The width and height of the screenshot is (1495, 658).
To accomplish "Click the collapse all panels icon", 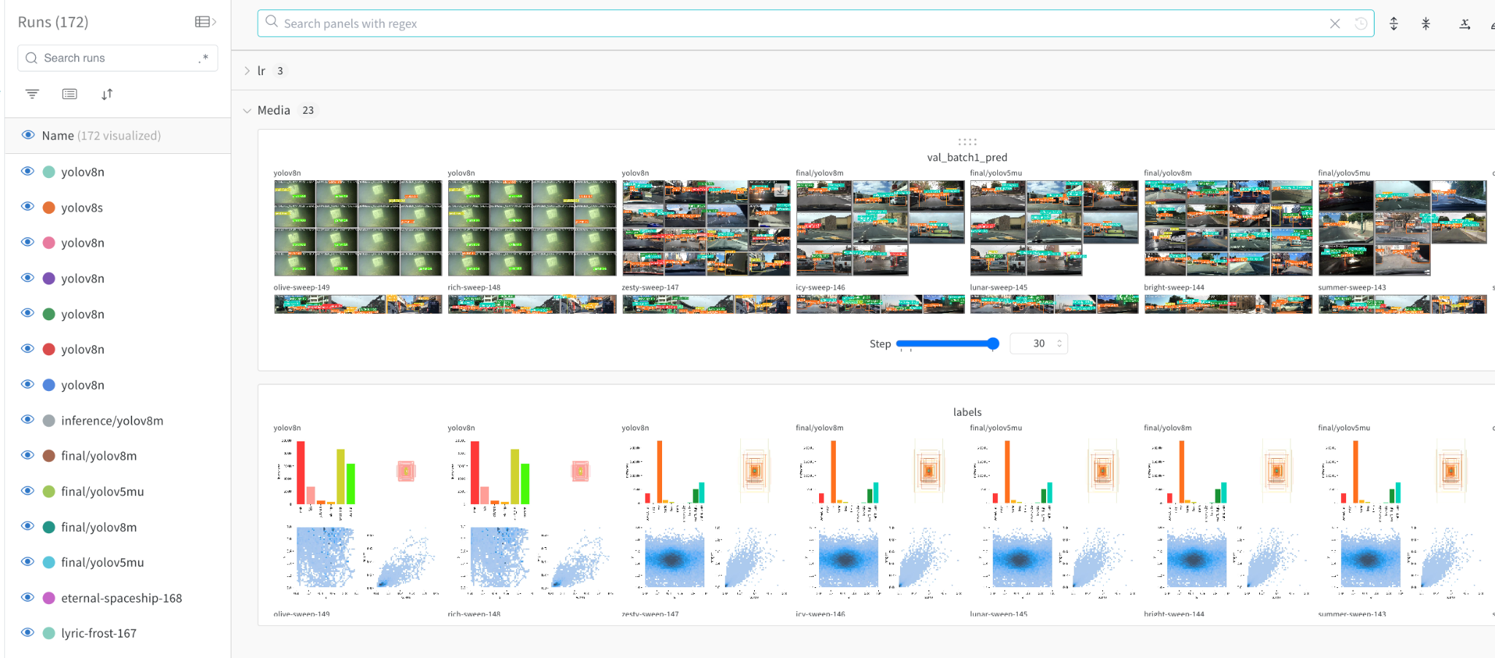I will (1426, 23).
